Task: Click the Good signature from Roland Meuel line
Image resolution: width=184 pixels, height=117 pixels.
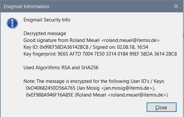Action: point(92,40)
